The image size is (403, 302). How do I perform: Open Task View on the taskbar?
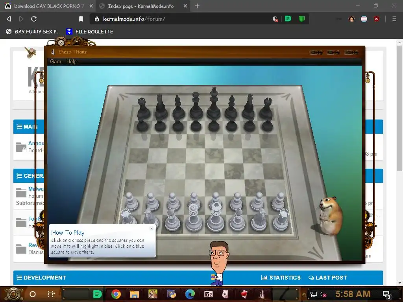[52, 294]
